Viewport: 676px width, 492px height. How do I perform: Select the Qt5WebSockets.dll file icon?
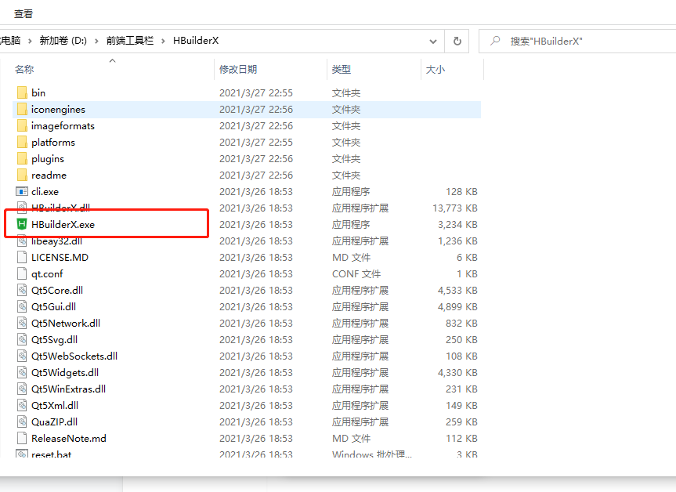(22, 356)
